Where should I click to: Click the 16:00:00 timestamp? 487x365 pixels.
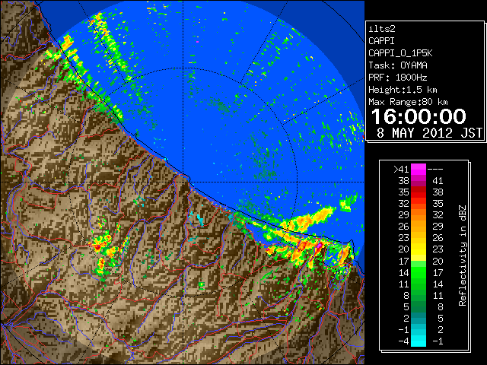pos(419,116)
